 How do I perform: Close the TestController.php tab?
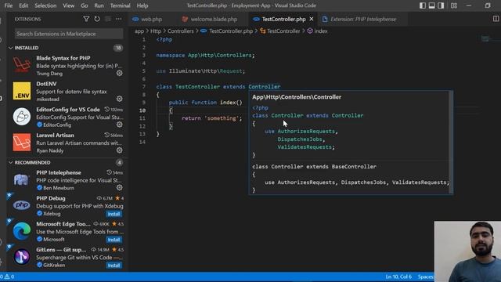[312, 19]
